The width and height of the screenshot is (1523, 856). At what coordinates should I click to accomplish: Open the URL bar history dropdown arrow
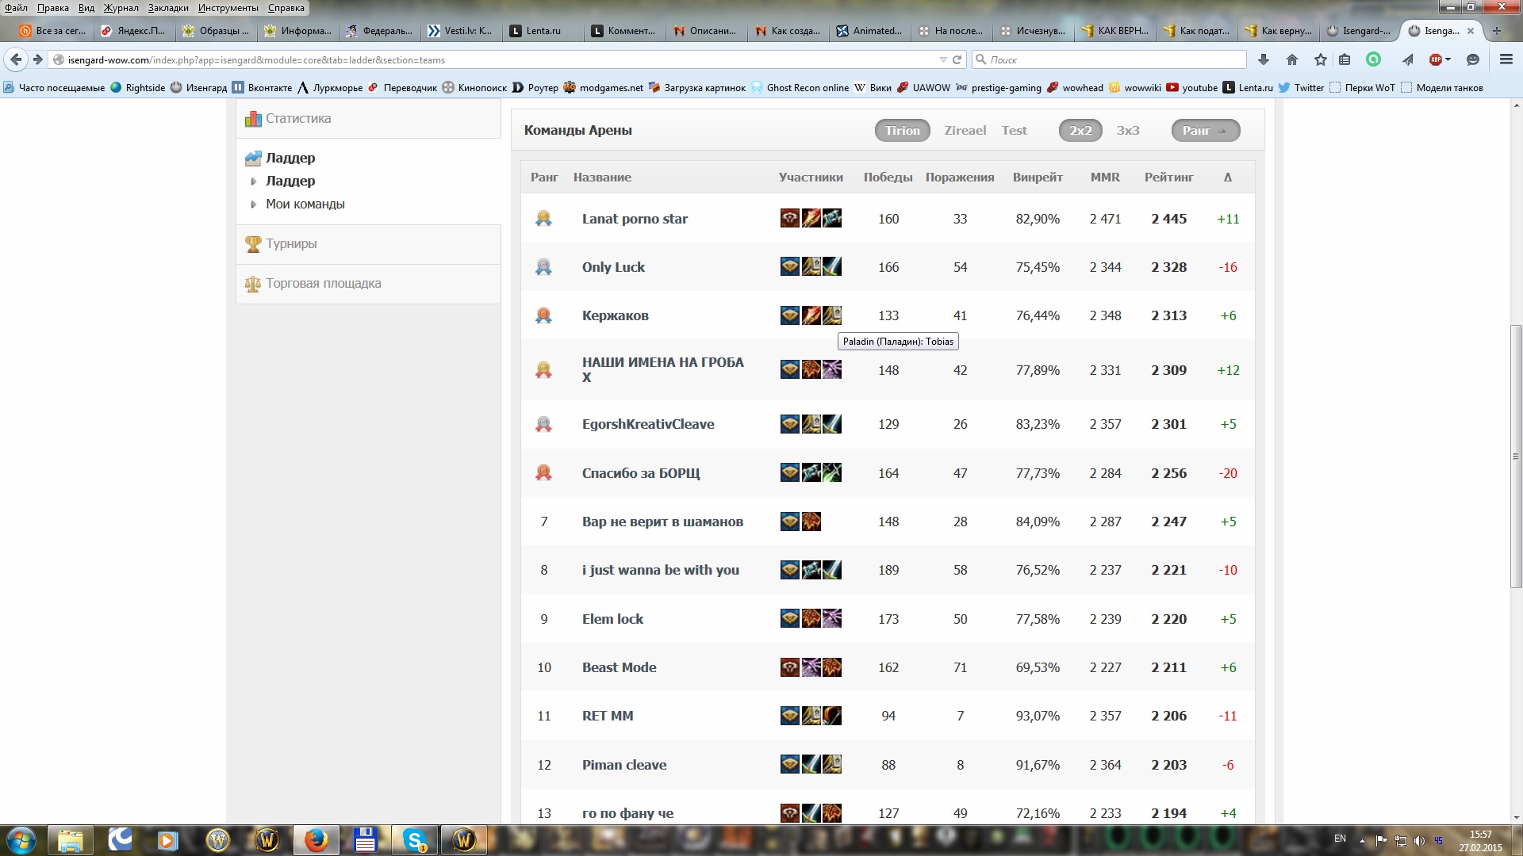(x=942, y=59)
